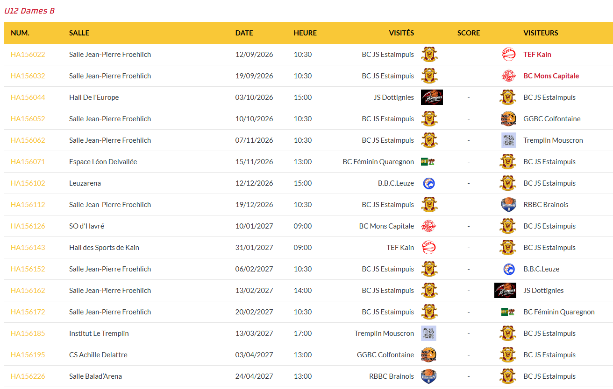Click time 17:00 in Tremplin row
613x389 pixels.
(303, 333)
